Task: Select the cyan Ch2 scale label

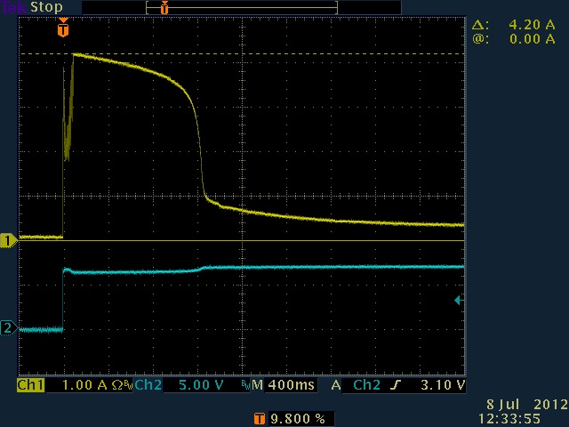Action: (x=148, y=386)
